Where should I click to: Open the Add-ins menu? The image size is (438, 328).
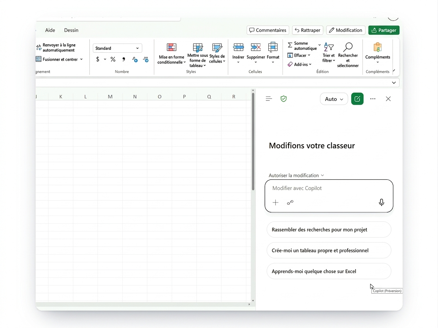click(x=299, y=64)
